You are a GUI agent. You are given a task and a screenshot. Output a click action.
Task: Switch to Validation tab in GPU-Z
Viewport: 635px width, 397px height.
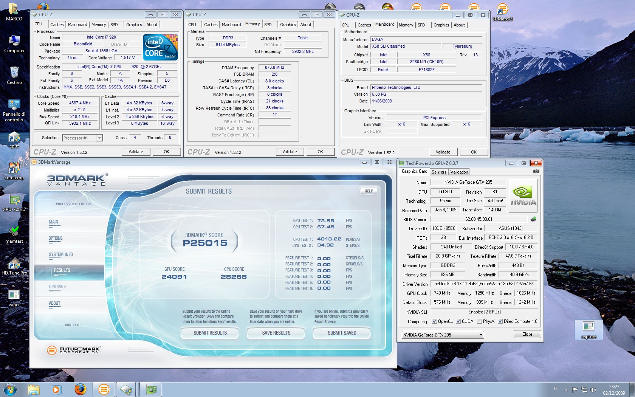tap(459, 172)
